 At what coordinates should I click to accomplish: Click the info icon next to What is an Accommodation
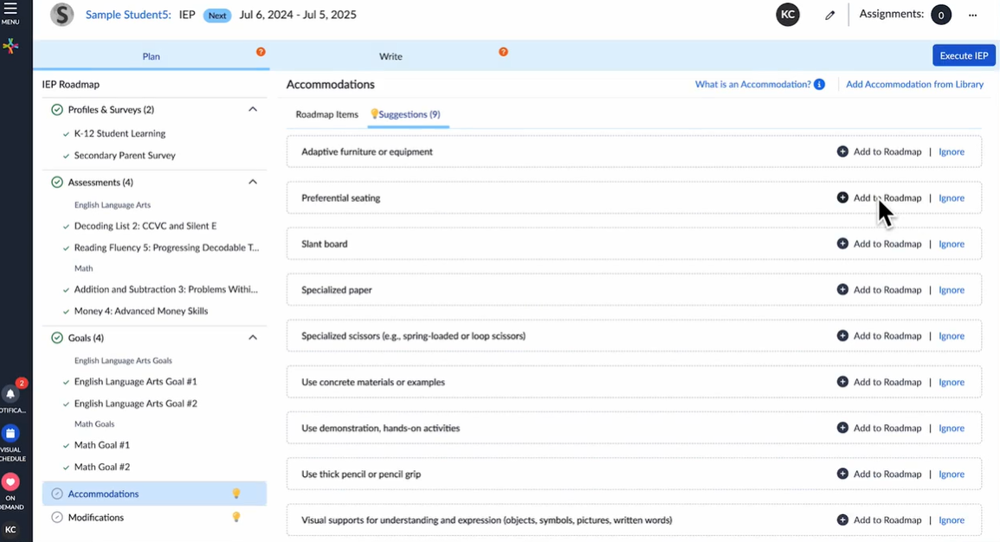coord(819,85)
